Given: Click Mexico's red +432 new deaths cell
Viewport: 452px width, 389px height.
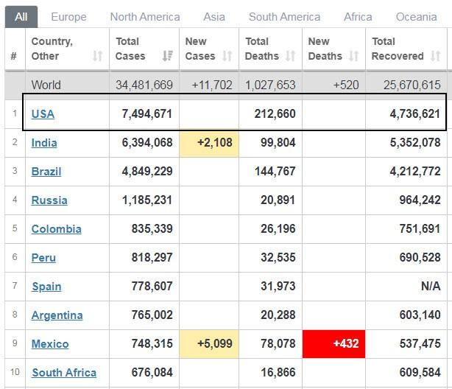Looking at the screenshot, I should click(333, 343).
